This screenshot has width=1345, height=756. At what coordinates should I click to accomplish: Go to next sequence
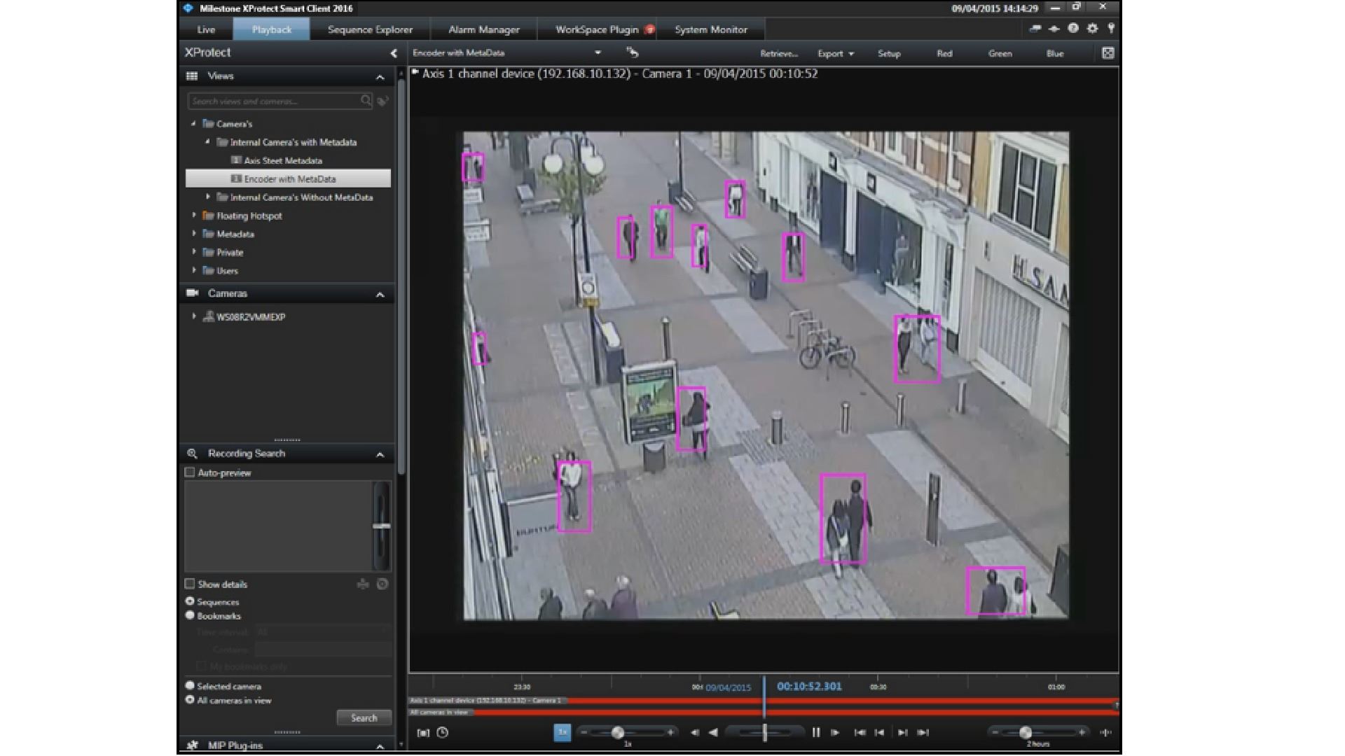[x=902, y=732]
